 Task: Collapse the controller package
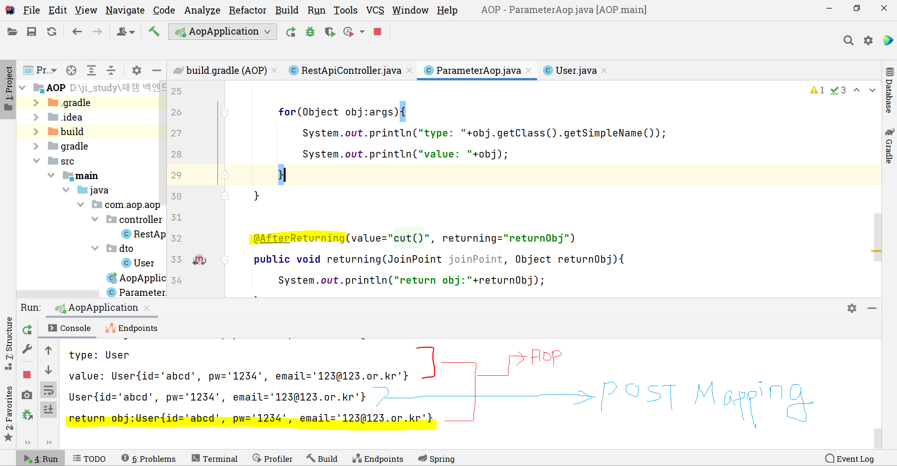coord(95,219)
